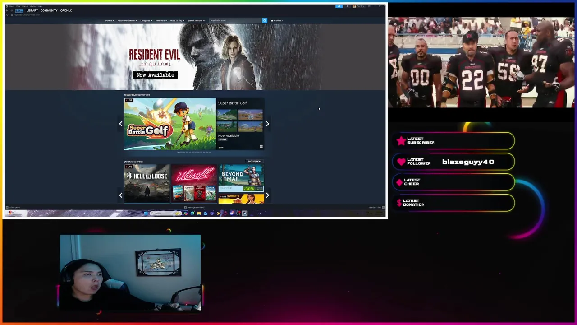The width and height of the screenshot is (577, 325).
Task: Open the COMMUNITY tab
Action: point(49,10)
